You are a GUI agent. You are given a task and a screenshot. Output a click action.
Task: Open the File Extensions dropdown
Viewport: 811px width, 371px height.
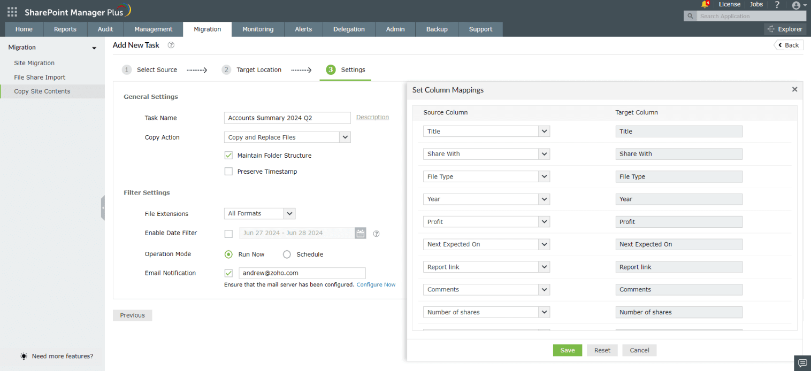click(x=259, y=213)
